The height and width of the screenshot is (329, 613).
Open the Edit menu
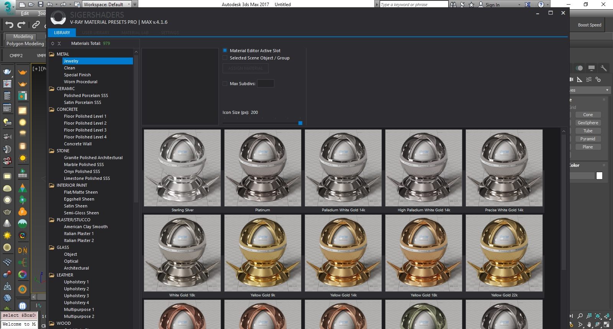(25, 13)
